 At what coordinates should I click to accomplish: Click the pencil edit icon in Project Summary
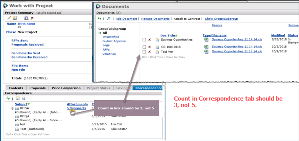click(9, 18)
